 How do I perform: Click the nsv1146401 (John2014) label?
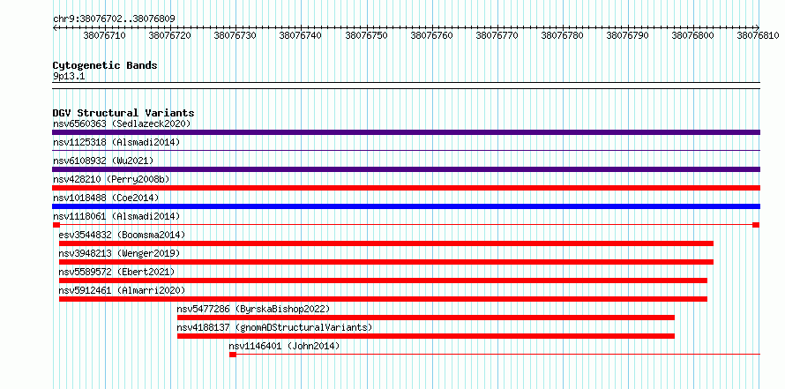click(x=284, y=346)
